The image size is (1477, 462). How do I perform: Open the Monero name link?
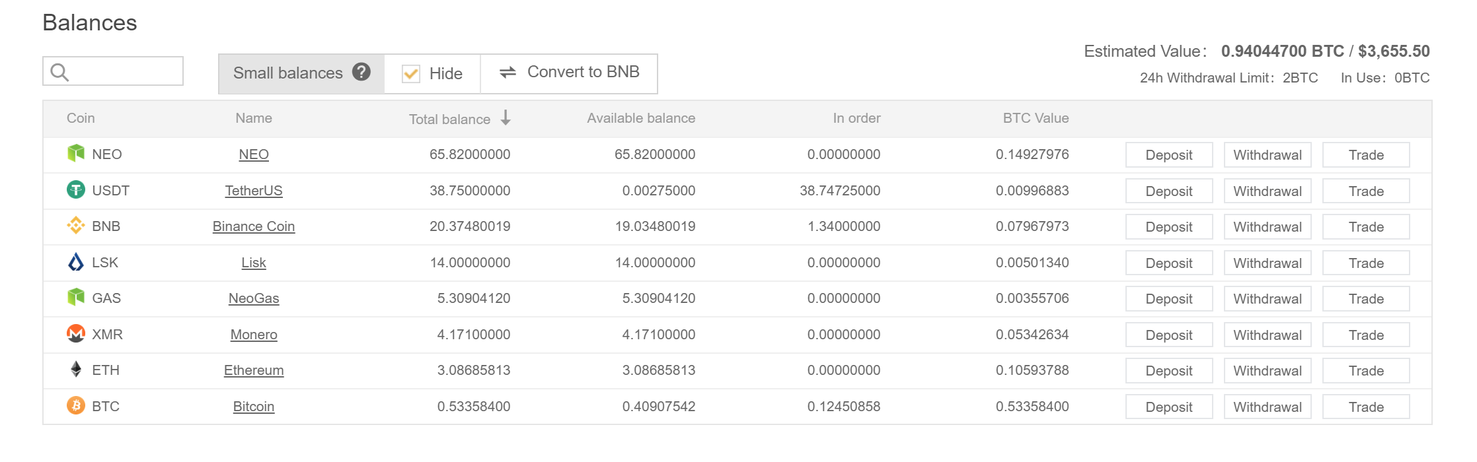point(254,335)
